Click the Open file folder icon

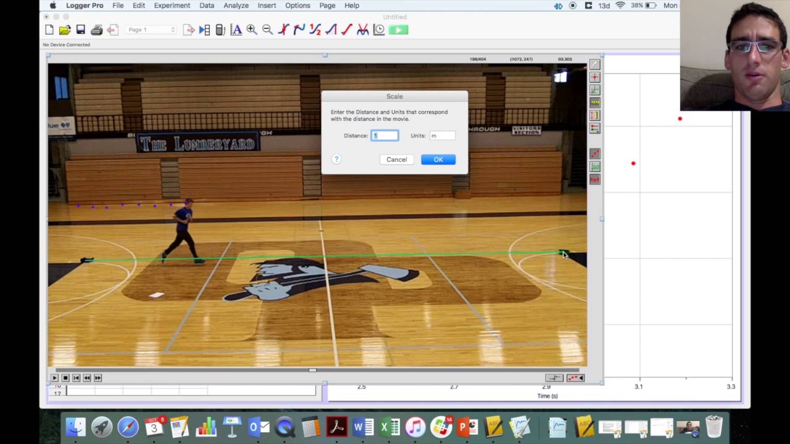65,30
